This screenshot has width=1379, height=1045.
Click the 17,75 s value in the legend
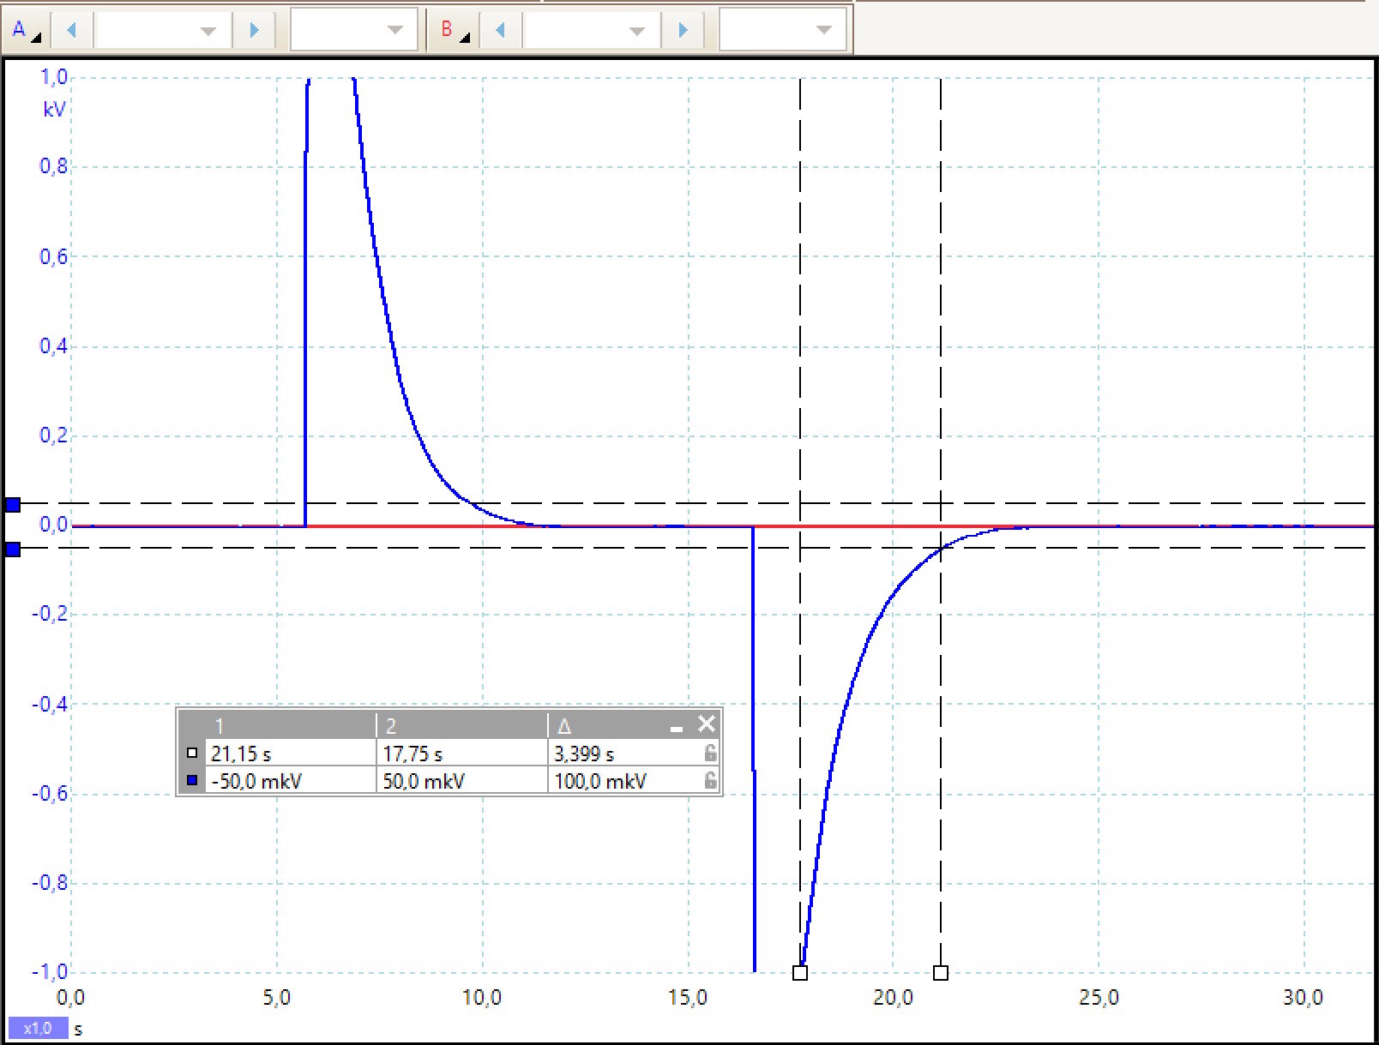click(412, 754)
